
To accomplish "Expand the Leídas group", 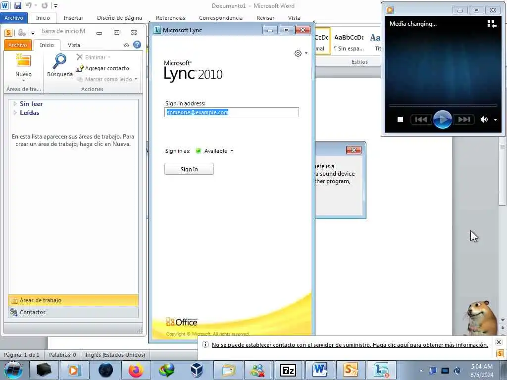I will tap(15, 113).
